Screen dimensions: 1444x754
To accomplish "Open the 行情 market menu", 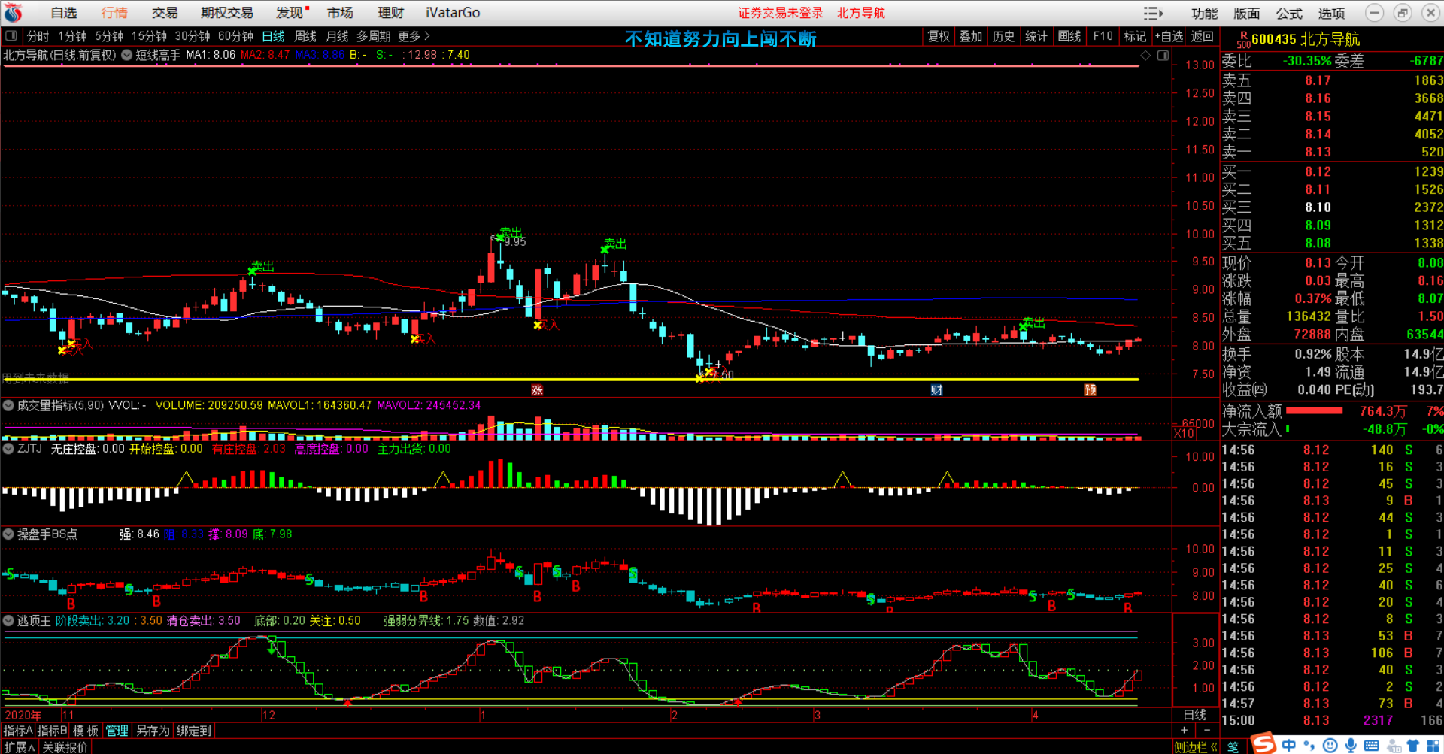I will click(114, 13).
